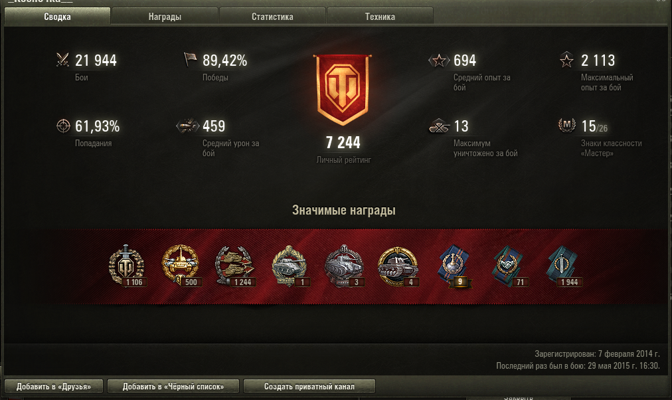Click the average damage shell icon

tap(188, 126)
